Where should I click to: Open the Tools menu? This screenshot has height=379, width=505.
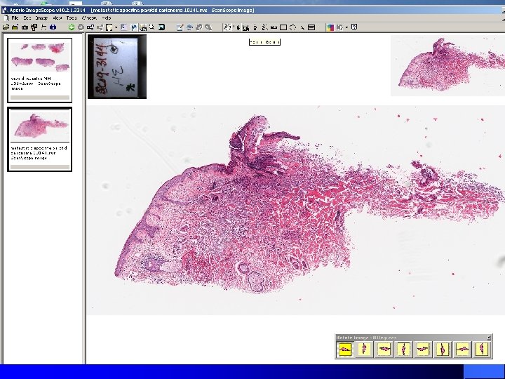[x=72, y=18]
